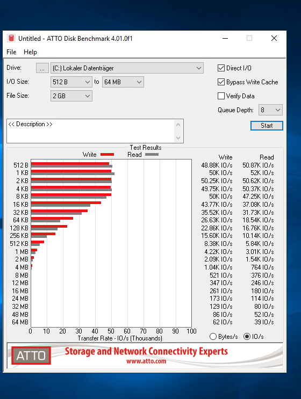The height and width of the screenshot is (399, 301).
Task: Click the Start button
Action: [x=267, y=126]
